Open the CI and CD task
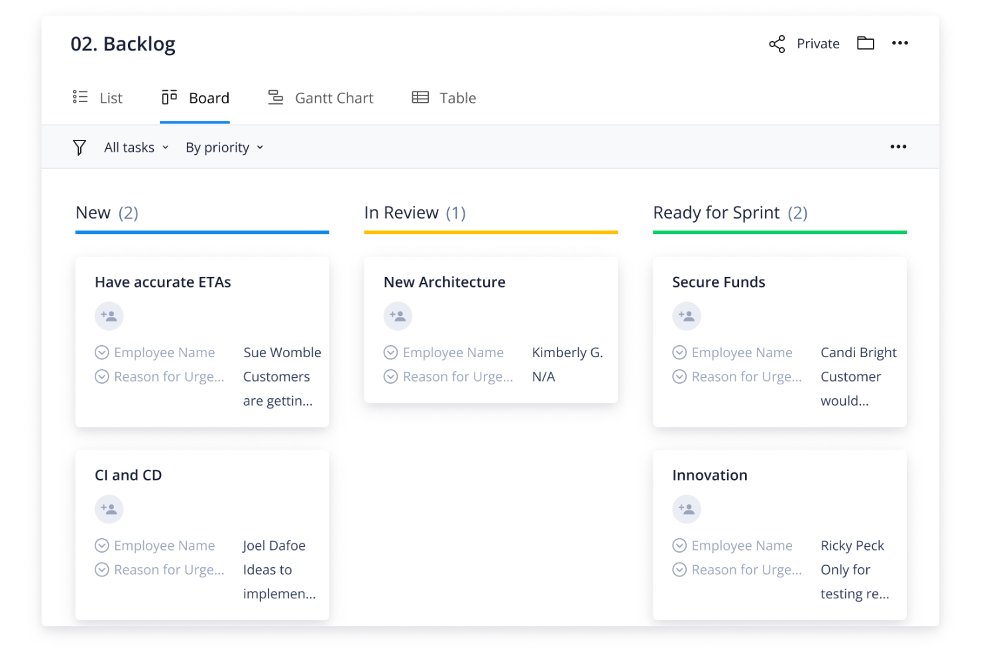 129,475
